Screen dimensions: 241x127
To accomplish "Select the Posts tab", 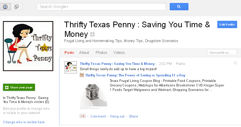I will coord(69,53).
